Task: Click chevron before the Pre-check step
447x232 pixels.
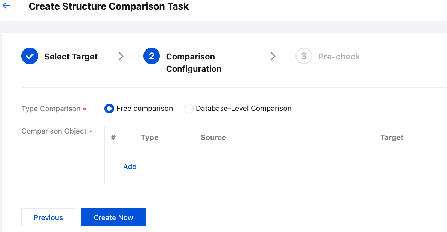Action: (x=273, y=57)
